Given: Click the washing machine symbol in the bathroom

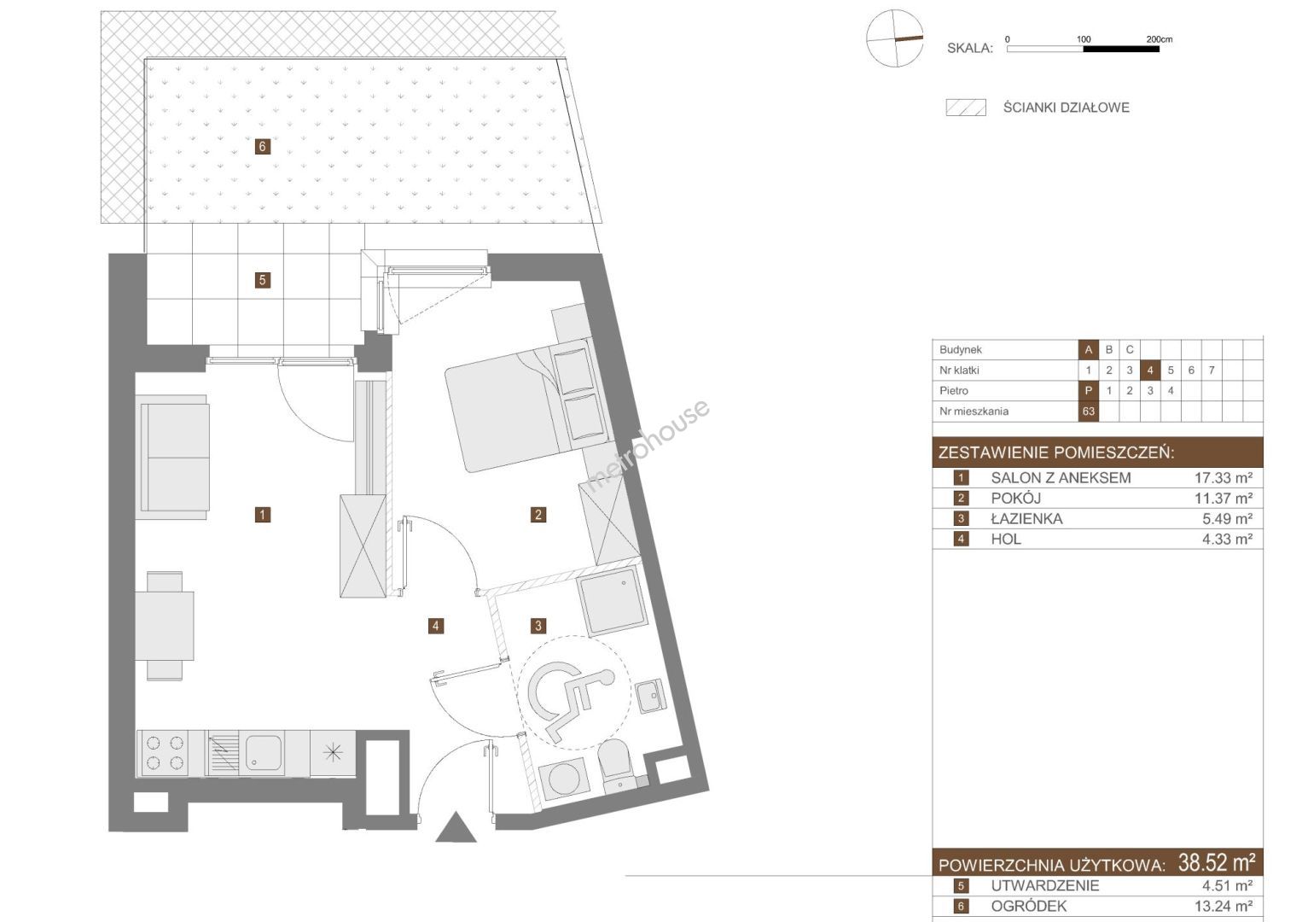Looking at the screenshot, I should (x=562, y=779).
